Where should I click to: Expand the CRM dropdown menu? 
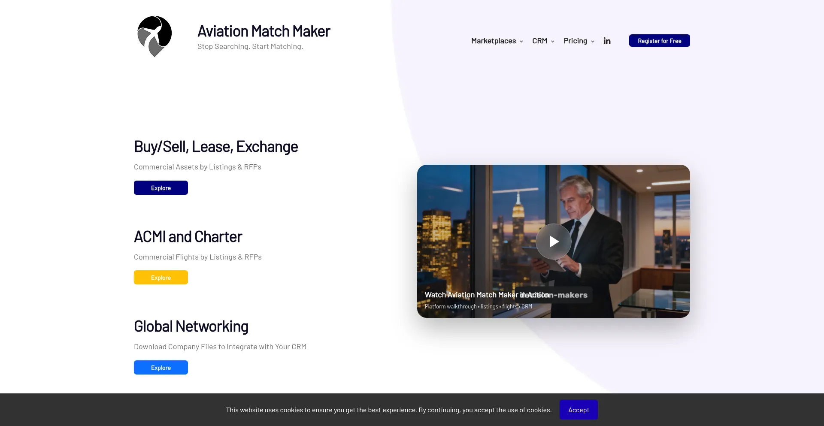click(543, 41)
